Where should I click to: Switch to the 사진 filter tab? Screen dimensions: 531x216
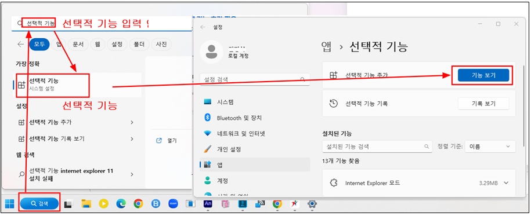[161, 44]
